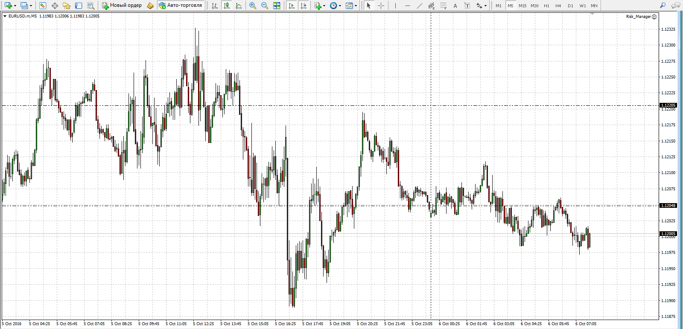Click the 1.12048 horizontal line price label
Screen dimensions: 683x329
(x=668, y=206)
